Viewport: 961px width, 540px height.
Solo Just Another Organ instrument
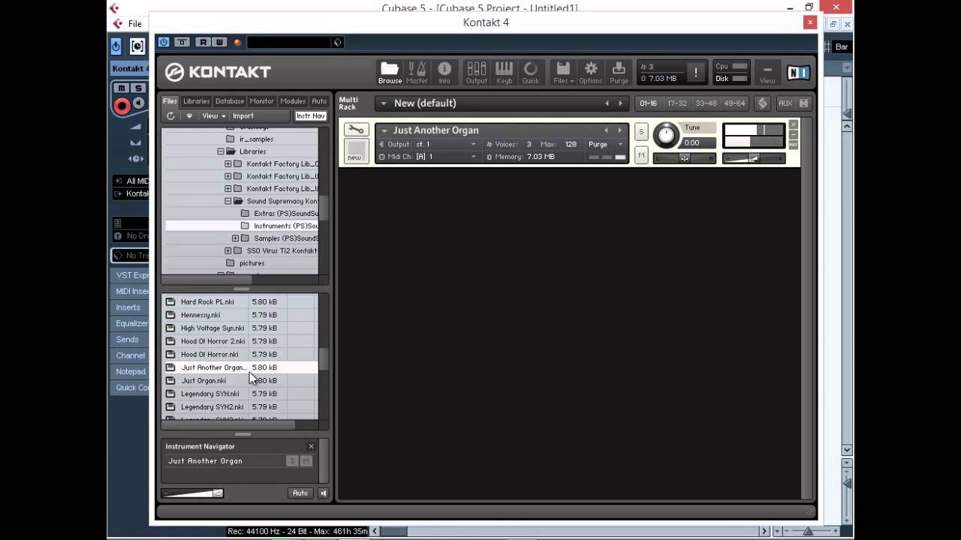(x=641, y=132)
